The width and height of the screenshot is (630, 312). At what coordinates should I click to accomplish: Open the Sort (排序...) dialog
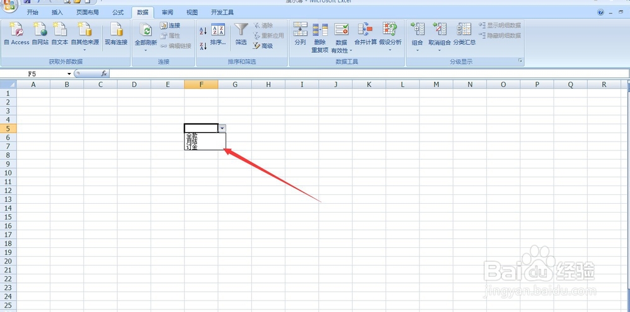click(218, 35)
